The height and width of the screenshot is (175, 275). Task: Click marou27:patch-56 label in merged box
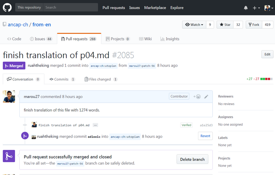pos(70,164)
